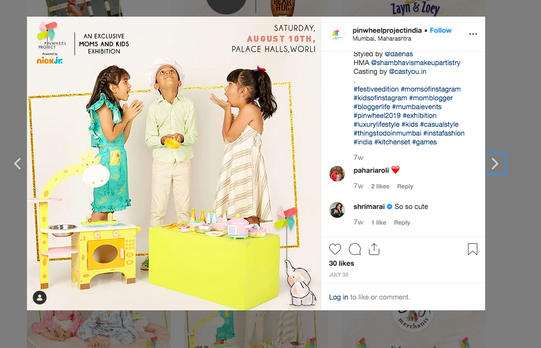Reply to shrimarai's So so cute comment
Screen dimensions: 541x348
coord(402,223)
